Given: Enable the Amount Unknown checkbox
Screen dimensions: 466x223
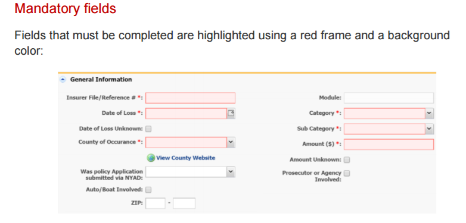Looking at the screenshot, I should point(347,160).
